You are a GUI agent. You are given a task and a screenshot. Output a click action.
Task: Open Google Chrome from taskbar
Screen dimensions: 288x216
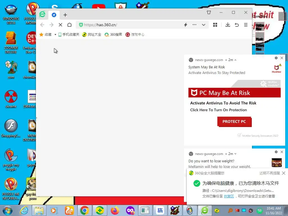pos(84,210)
